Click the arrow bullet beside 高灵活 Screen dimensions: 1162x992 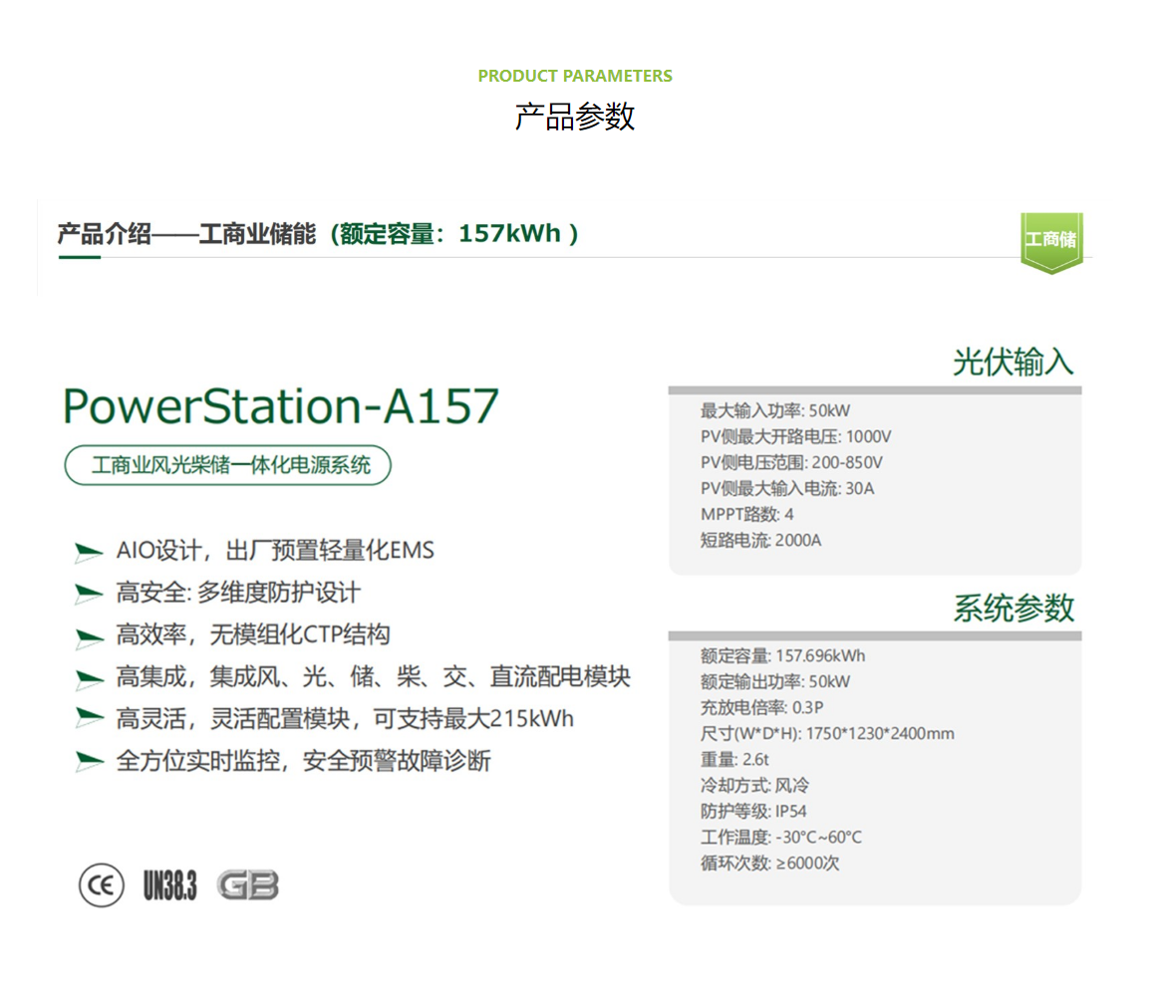pos(89,718)
